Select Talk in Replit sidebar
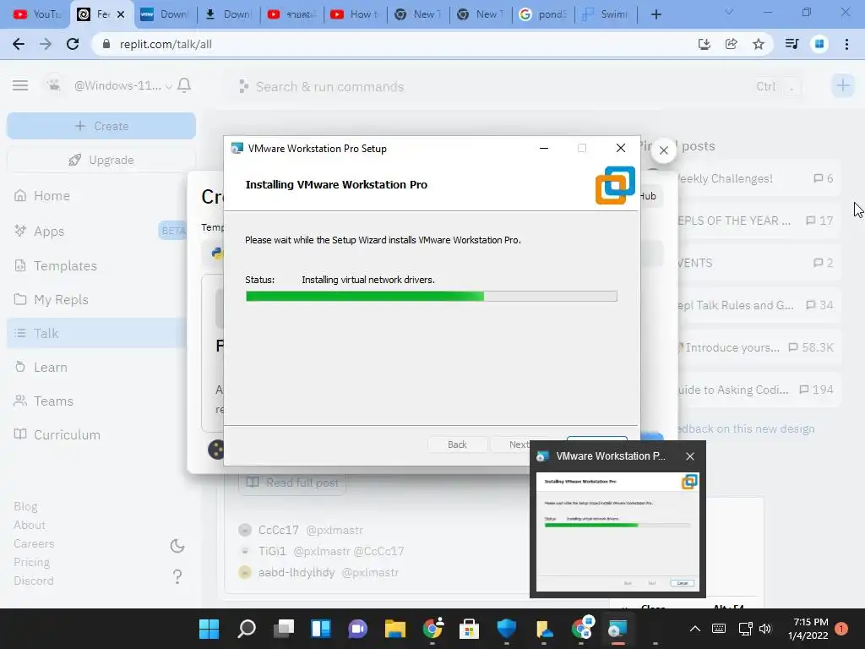This screenshot has width=865, height=649. point(97,333)
